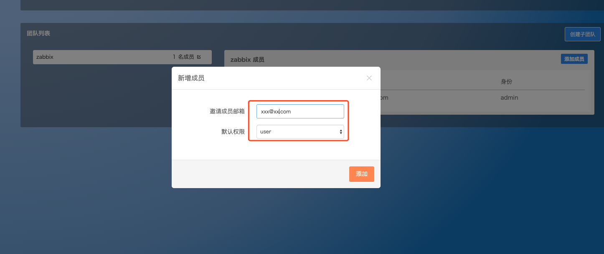
Task: Click the 添加成员 button
Action: coord(574,59)
